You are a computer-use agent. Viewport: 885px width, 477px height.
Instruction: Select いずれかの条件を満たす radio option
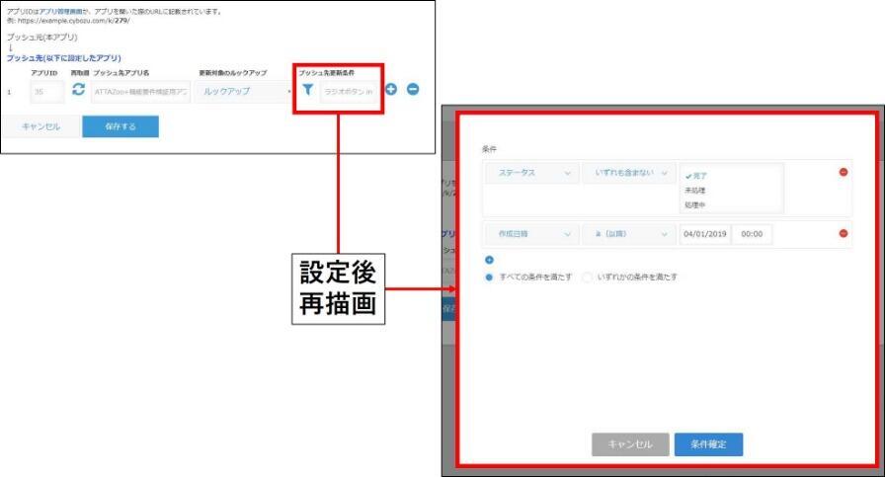pos(588,278)
